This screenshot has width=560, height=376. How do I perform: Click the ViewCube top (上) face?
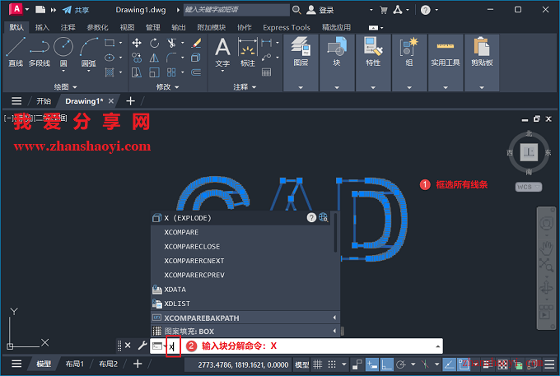(529, 152)
